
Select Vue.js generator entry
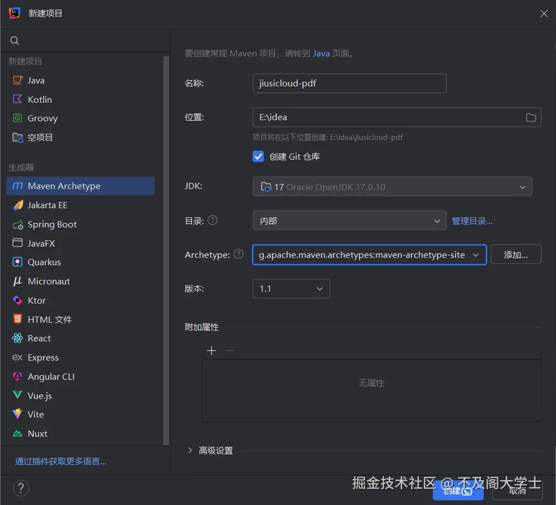pyautogui.click(x=80, y=396)
